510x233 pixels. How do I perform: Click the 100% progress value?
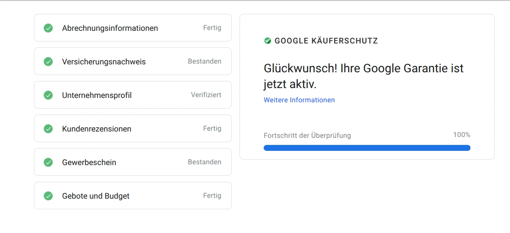(462, 135)
